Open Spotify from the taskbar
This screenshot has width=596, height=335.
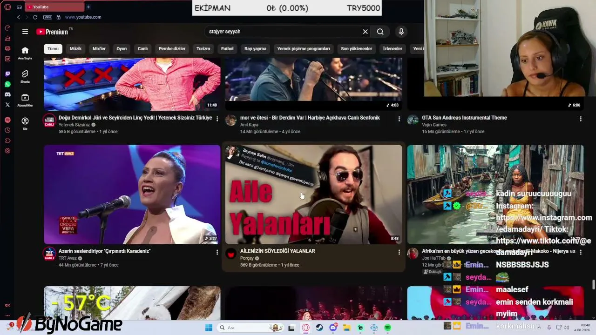[387, 328]
